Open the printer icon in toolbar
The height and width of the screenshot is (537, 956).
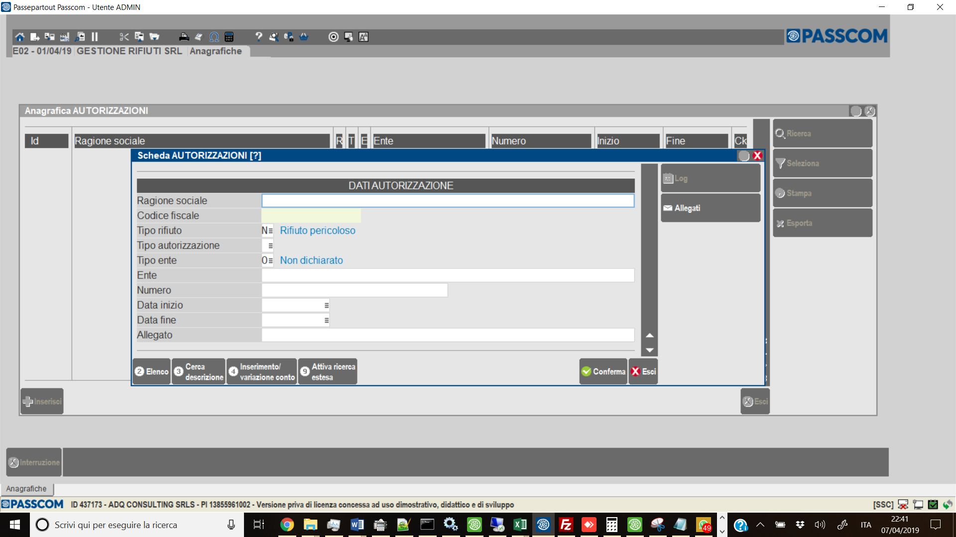click(184, 37)
